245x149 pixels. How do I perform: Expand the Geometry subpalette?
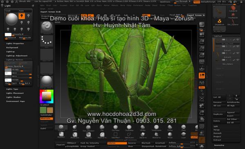[x=219, y=145]
